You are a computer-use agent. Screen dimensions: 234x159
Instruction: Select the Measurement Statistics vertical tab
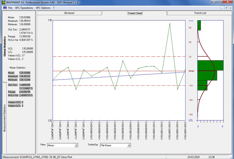point(5,118)
